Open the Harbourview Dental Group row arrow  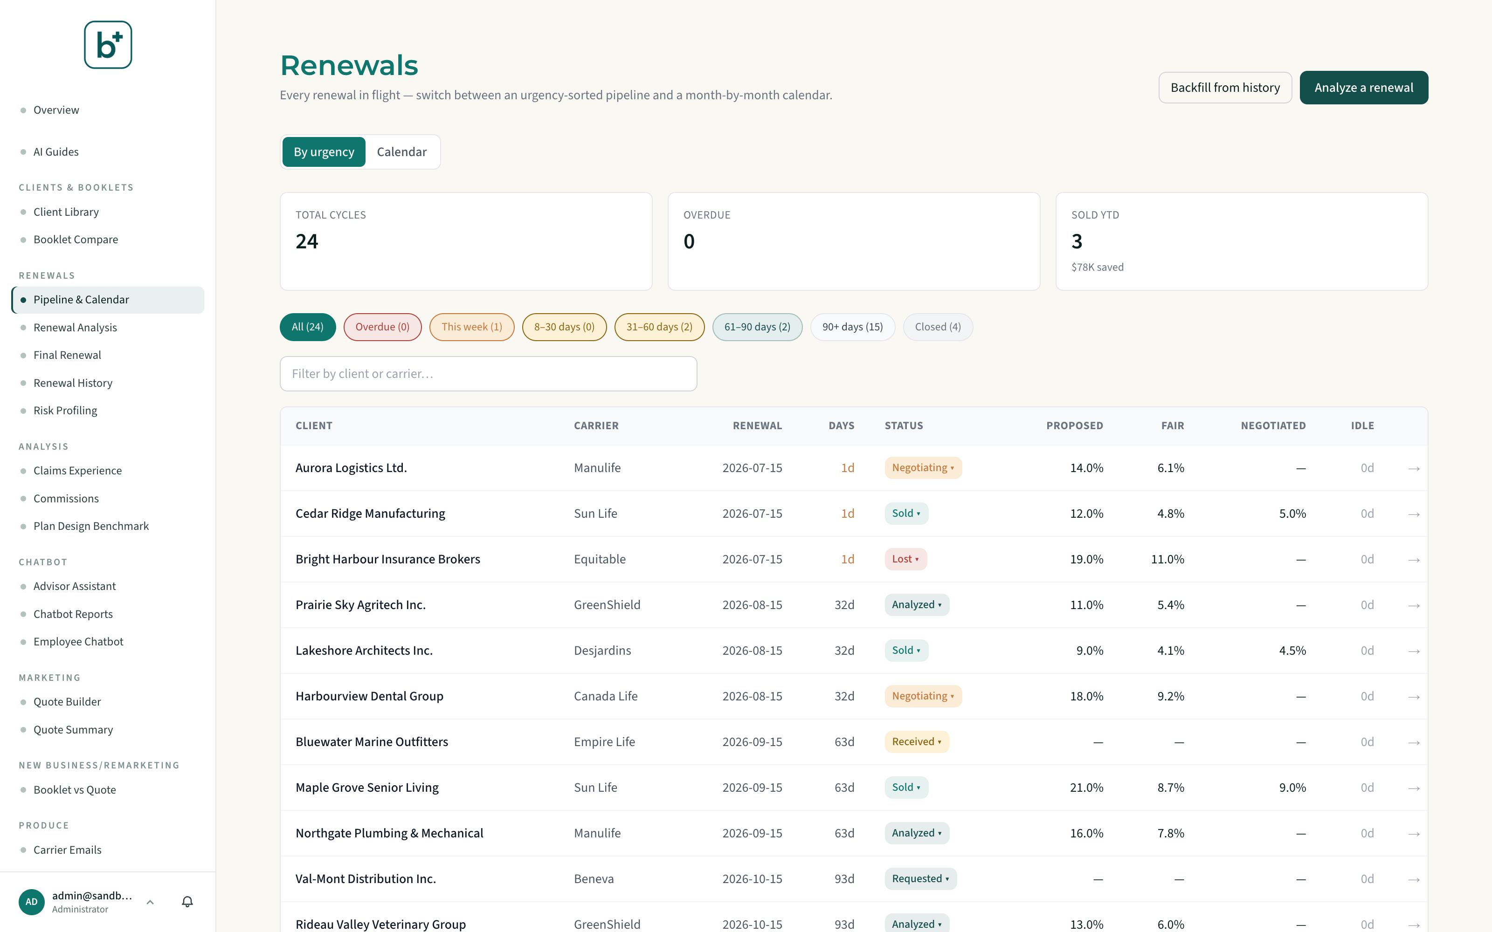[x=1414, y=697]
